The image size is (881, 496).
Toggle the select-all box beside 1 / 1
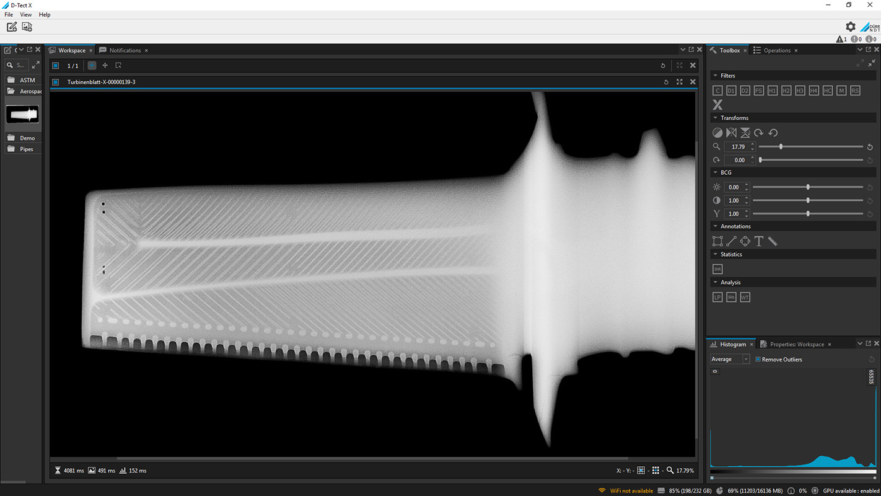click(x=56, y=66)
